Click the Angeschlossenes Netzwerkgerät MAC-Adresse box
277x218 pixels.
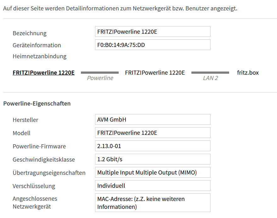[153, 203]
